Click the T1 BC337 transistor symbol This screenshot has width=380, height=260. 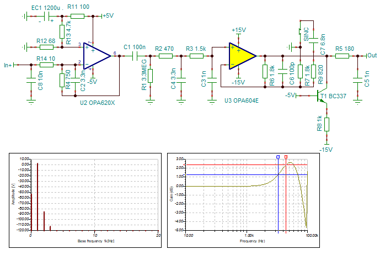point(322,96)
